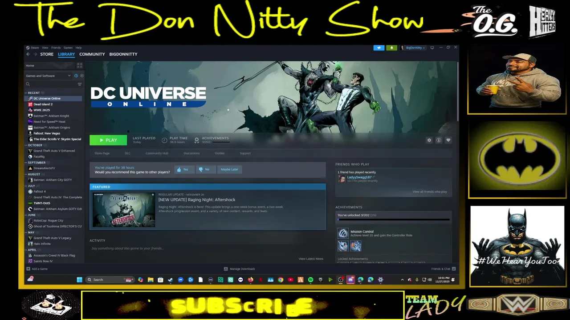Click View all friends who play
The width and height of the screenshot is (570, 320).
429,192
